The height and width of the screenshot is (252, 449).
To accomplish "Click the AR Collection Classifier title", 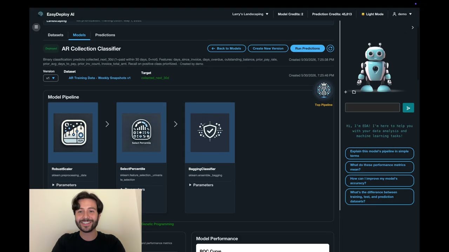I will tap(91, 49).
